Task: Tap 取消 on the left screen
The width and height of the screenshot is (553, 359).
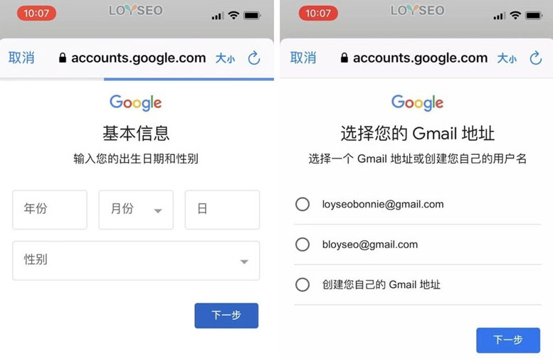Action: (x=21, y=58)
